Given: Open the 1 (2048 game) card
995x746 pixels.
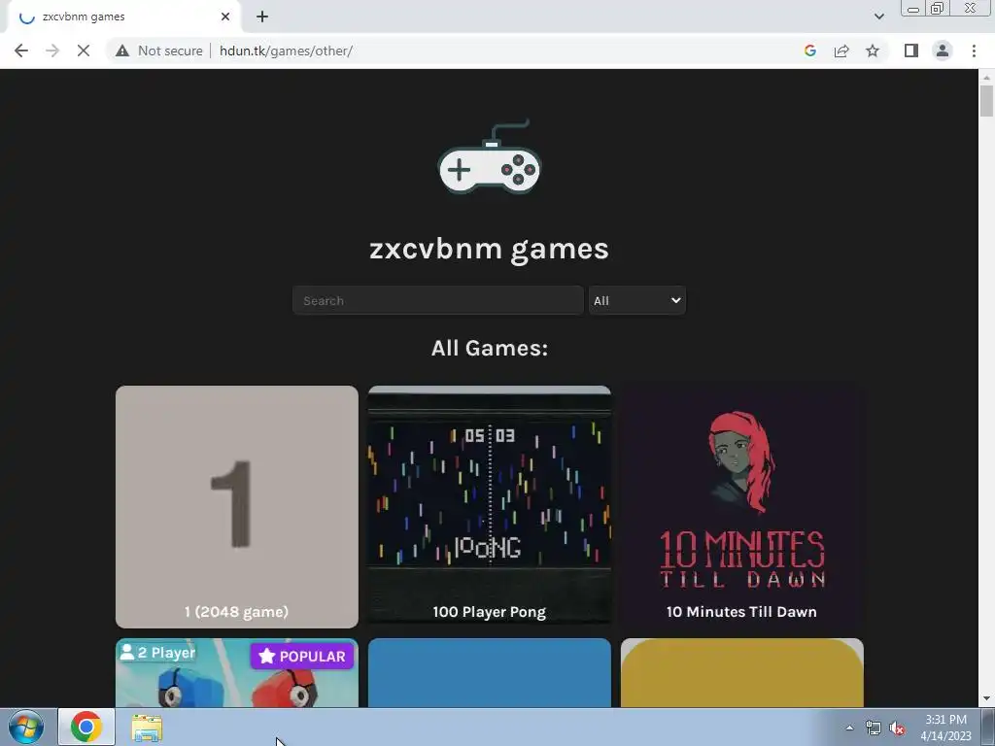Looking at the screenshot, I should click(x=237, y=507).
